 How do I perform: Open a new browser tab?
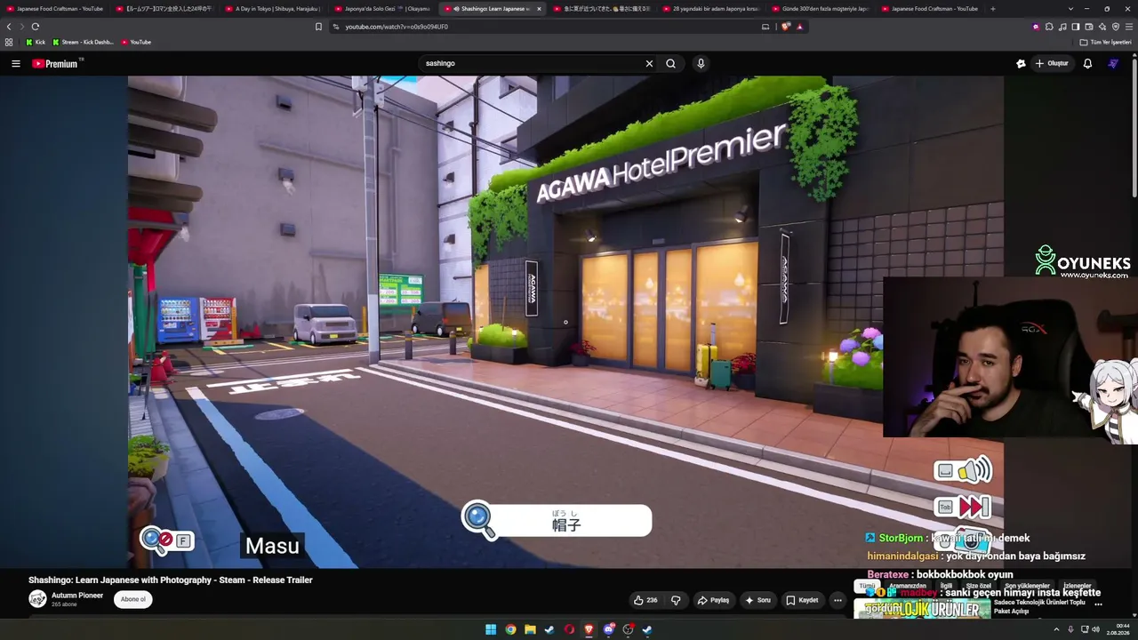click(993, 9)
